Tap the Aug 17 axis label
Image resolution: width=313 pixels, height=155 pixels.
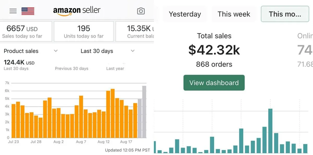[x=126, y=142]
